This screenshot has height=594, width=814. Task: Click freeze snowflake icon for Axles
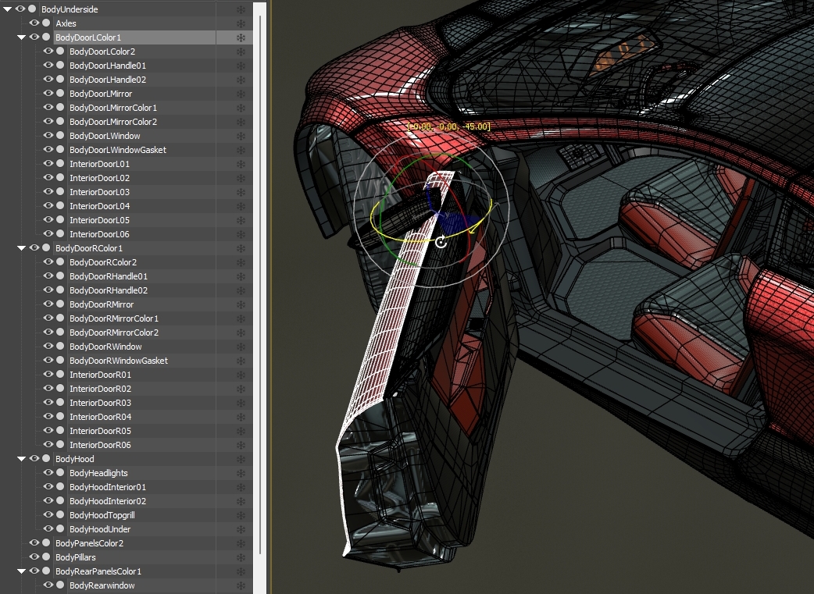pos(241,23)
